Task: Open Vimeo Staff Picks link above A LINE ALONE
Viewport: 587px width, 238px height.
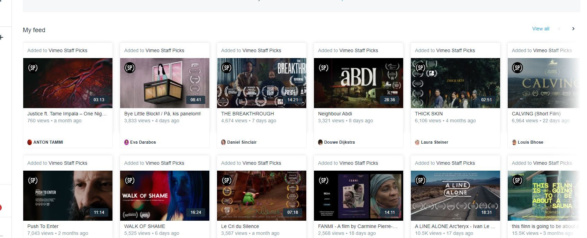Action: (455, 163)
